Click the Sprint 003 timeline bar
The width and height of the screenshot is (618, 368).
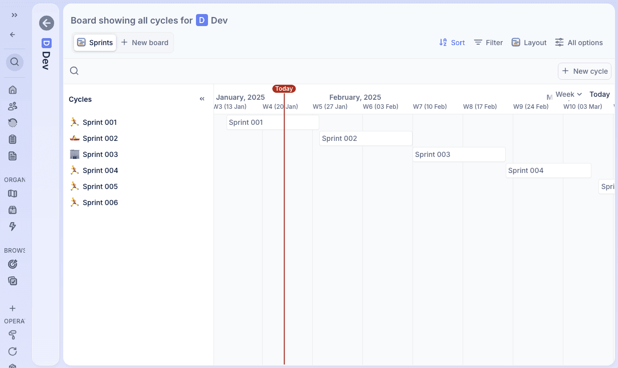[459, 154]
